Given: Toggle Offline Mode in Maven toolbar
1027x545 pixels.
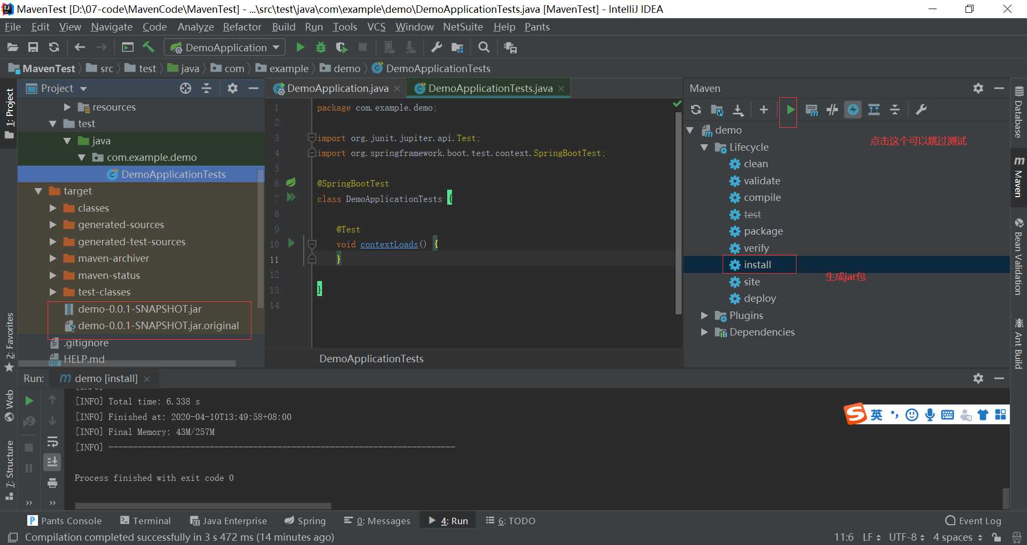Looking at the screenshot, I should coord(832,110).
